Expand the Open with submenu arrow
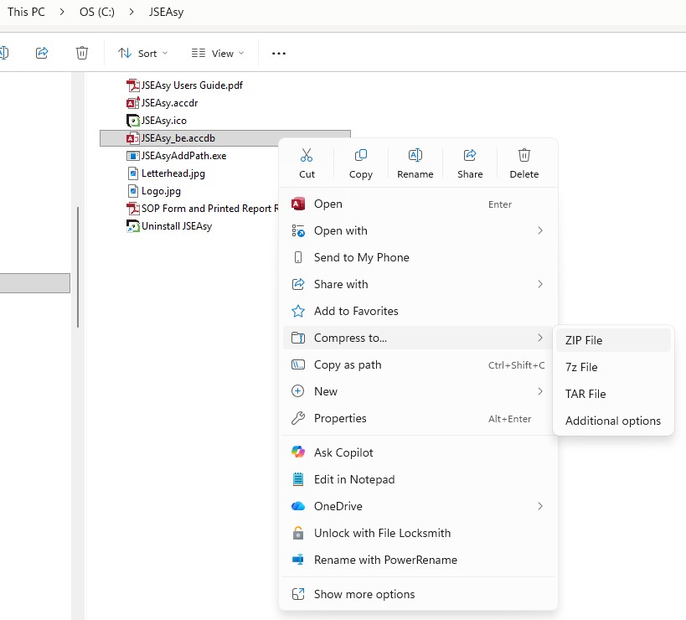 (540, 230)
